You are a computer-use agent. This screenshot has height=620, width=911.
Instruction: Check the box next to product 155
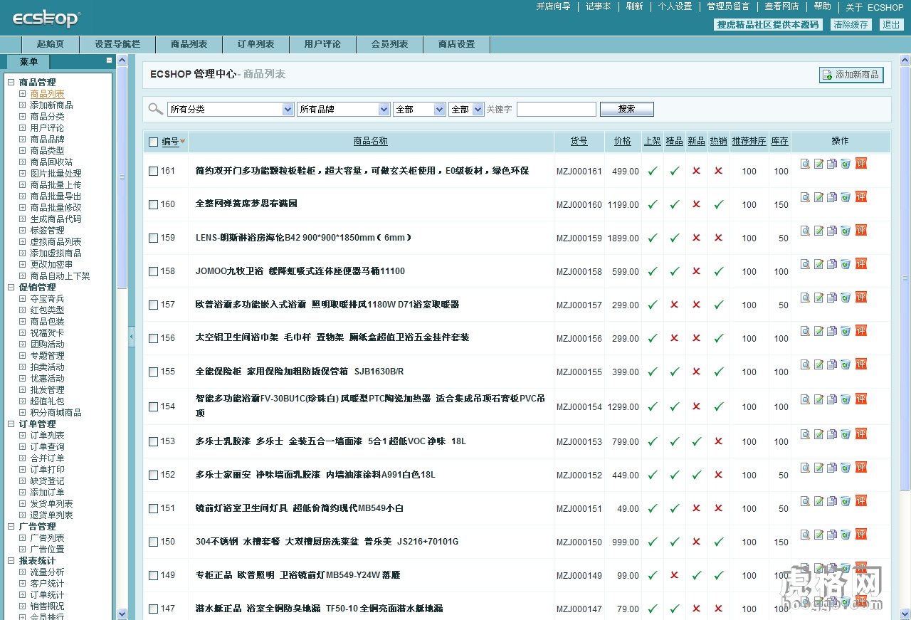[x=153, y=372]
